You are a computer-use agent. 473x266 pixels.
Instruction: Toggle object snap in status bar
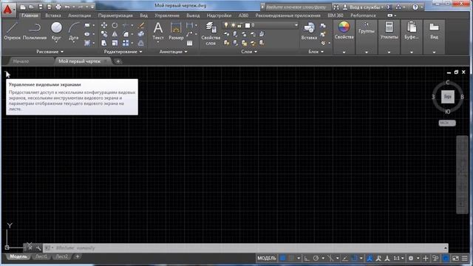coord(355,258)
